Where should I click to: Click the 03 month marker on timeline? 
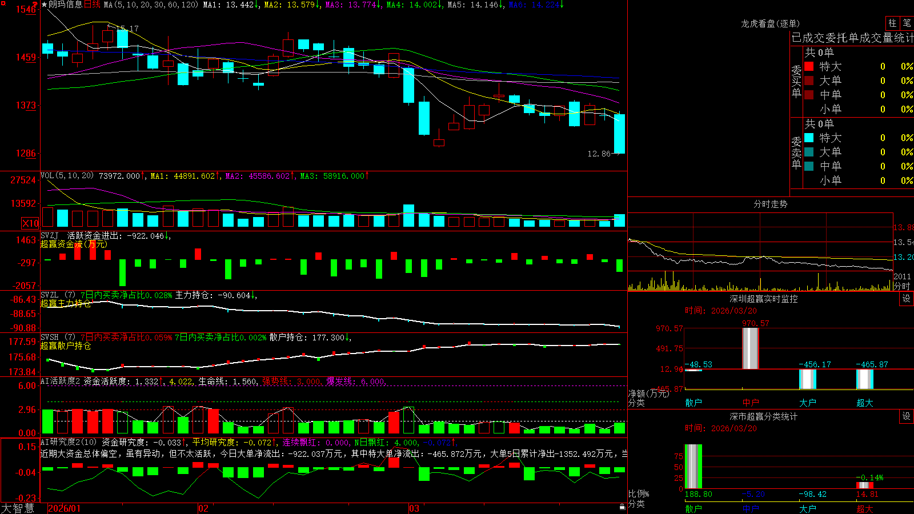pyautogui.click(x=414, y=508)
